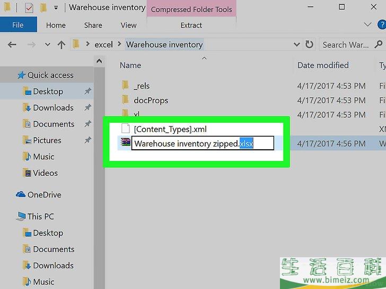Viewport: 386px width, 289px height.
Task: Open the File menu tab
Action: click(18, 25)
